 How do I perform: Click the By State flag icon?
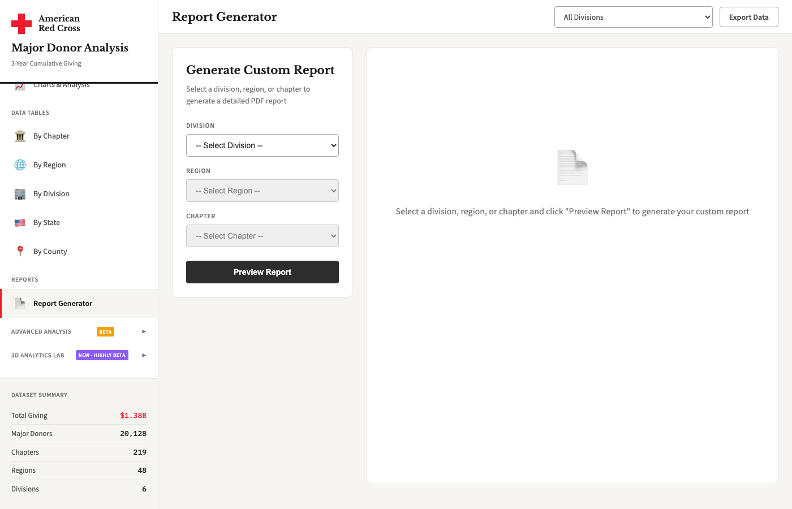[x=20, y=223]
